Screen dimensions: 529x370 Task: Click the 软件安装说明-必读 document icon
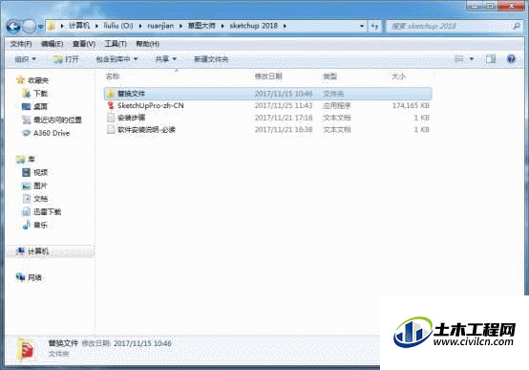click(111, 129)
